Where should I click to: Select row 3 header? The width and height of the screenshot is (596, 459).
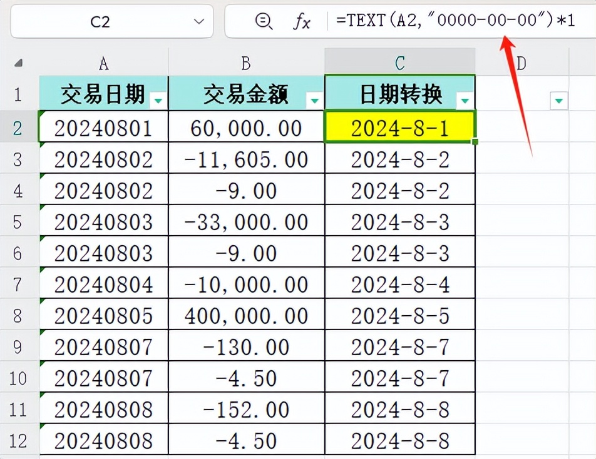(18, 158)
